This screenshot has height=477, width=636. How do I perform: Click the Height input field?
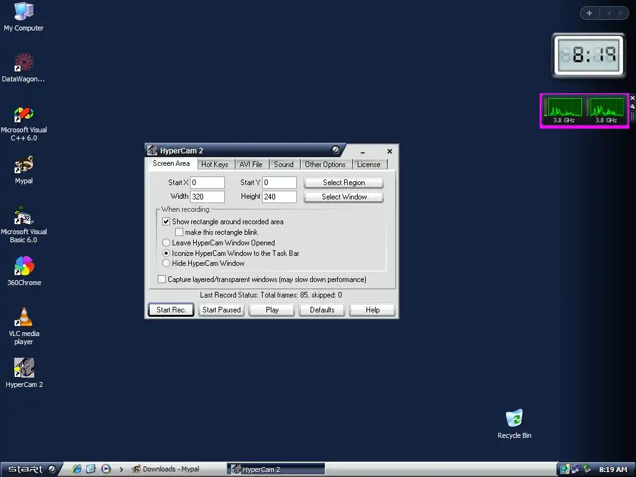click(x=279, y=197)
